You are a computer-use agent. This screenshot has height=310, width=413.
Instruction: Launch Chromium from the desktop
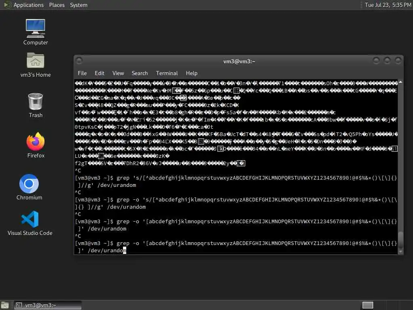click(x=29, y=184)
